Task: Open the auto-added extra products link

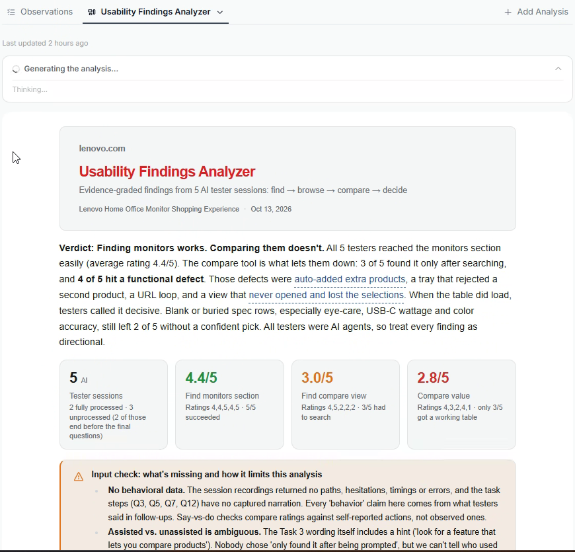Action: pos(350,279)
